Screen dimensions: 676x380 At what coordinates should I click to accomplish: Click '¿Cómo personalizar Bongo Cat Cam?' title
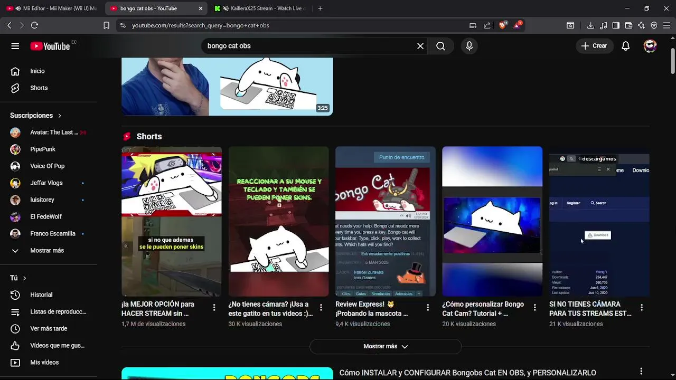click(x=483, y=309)
